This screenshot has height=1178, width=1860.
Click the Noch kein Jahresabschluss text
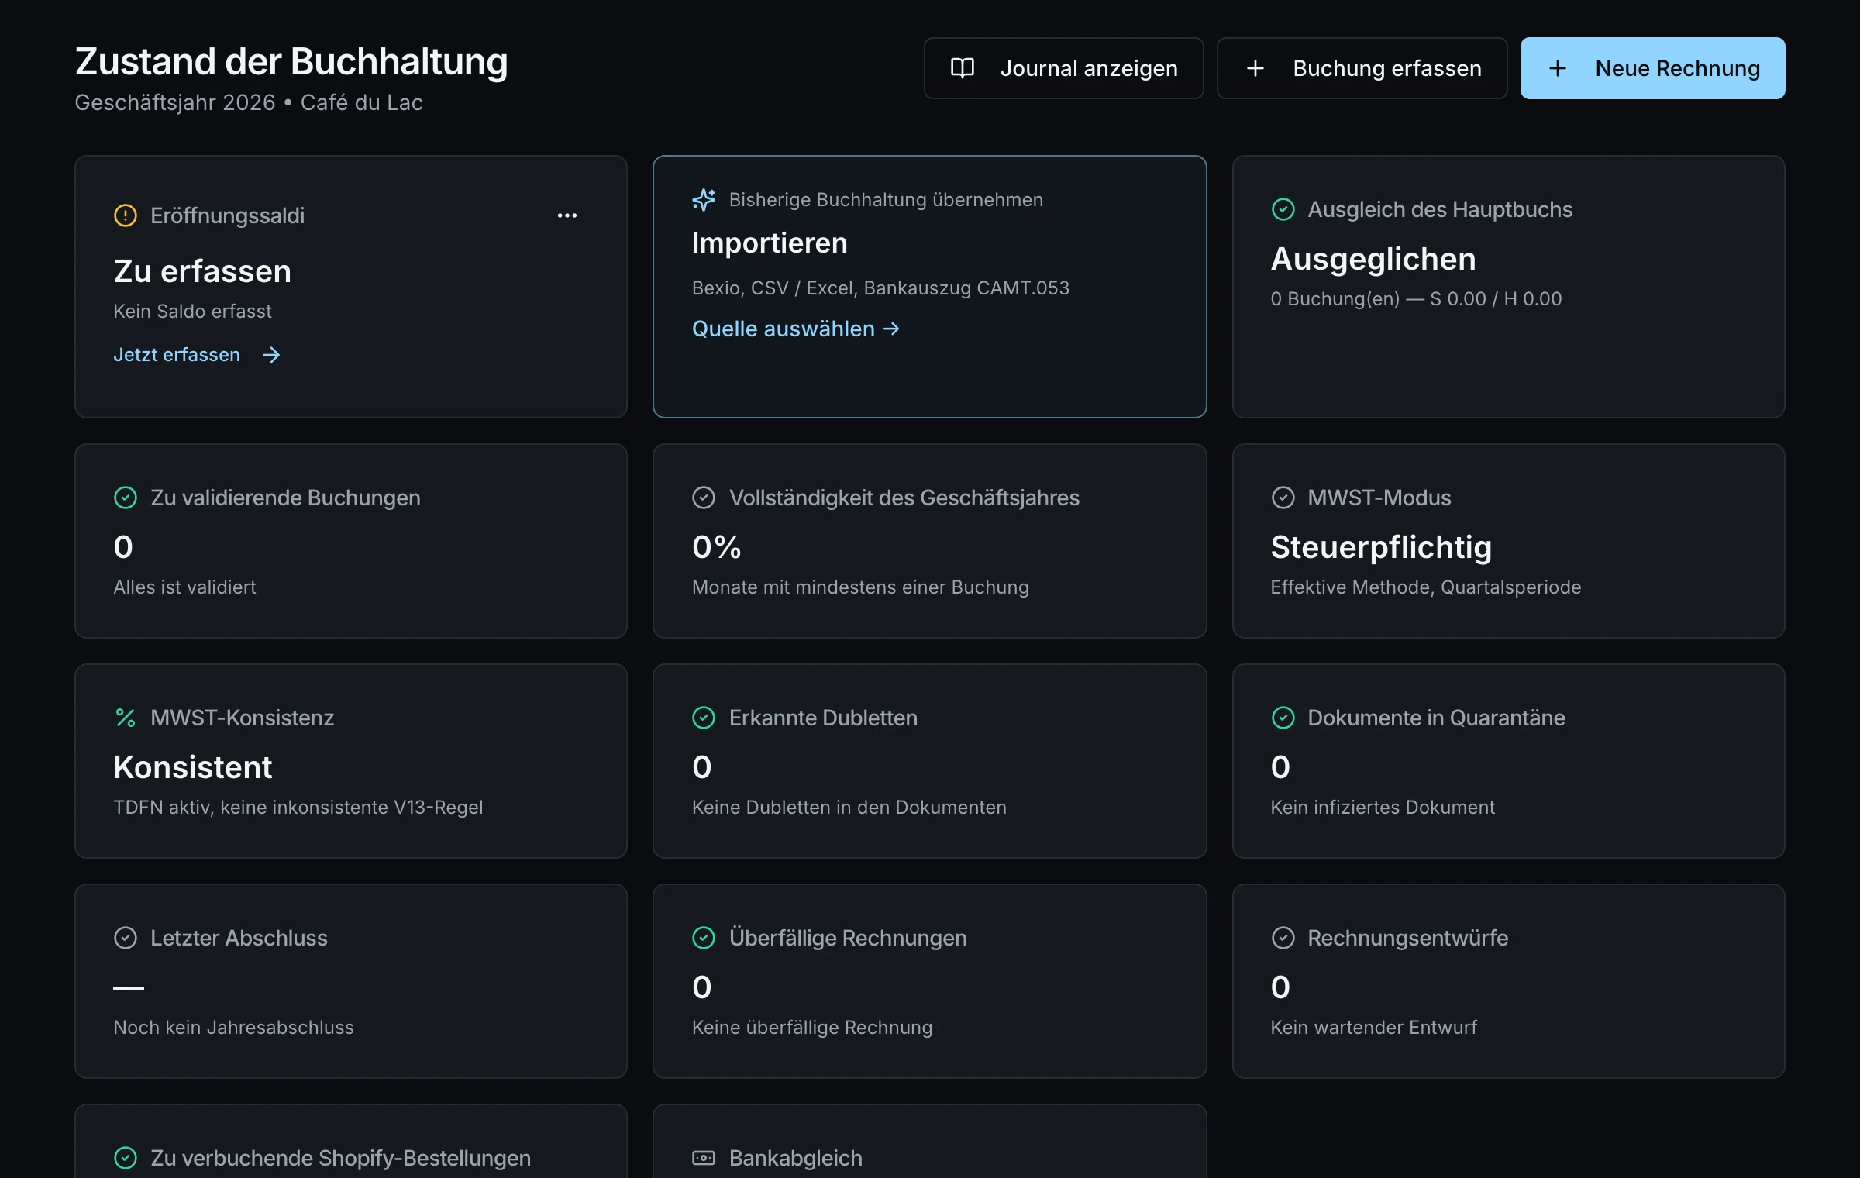tap(233, 1028)
